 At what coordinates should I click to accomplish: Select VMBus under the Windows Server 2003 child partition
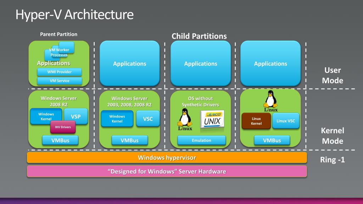point(130,140)
